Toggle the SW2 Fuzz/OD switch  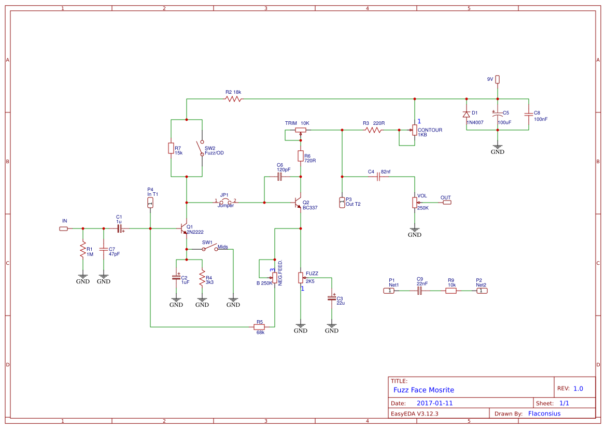tap(200, 148)
